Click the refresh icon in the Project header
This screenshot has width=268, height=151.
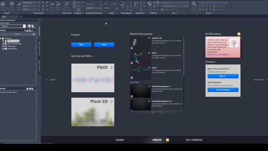tap(33, 31)
